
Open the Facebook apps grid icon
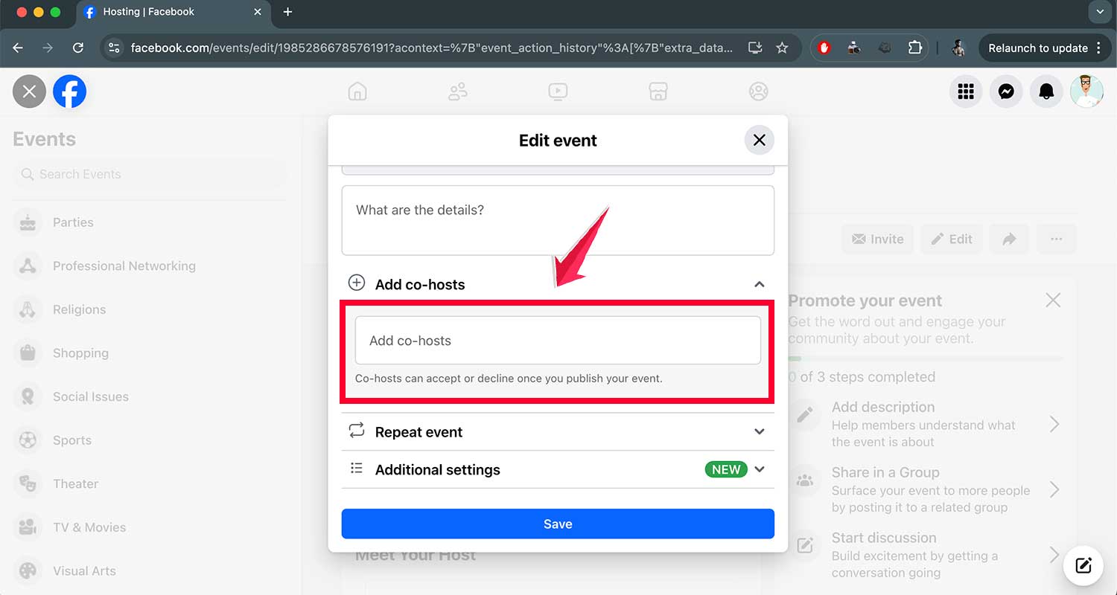click(966, 91)
